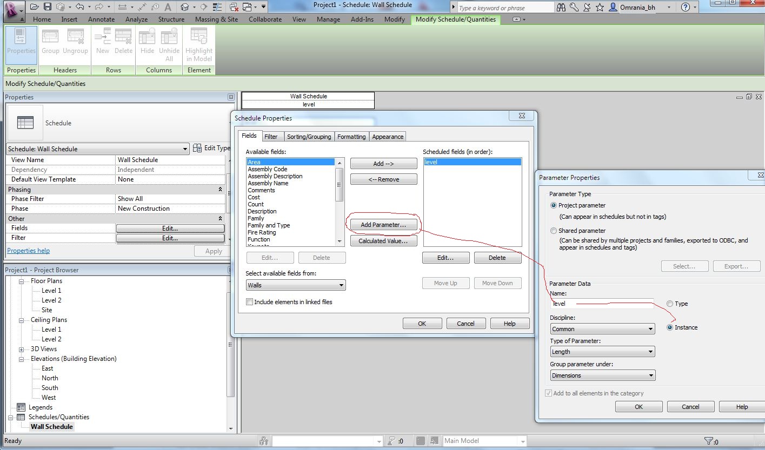The image size is (765, 450).
Task: Switch to the Sorting/Grouping tab
Action: pyautogui.click(x=309, y=137)
